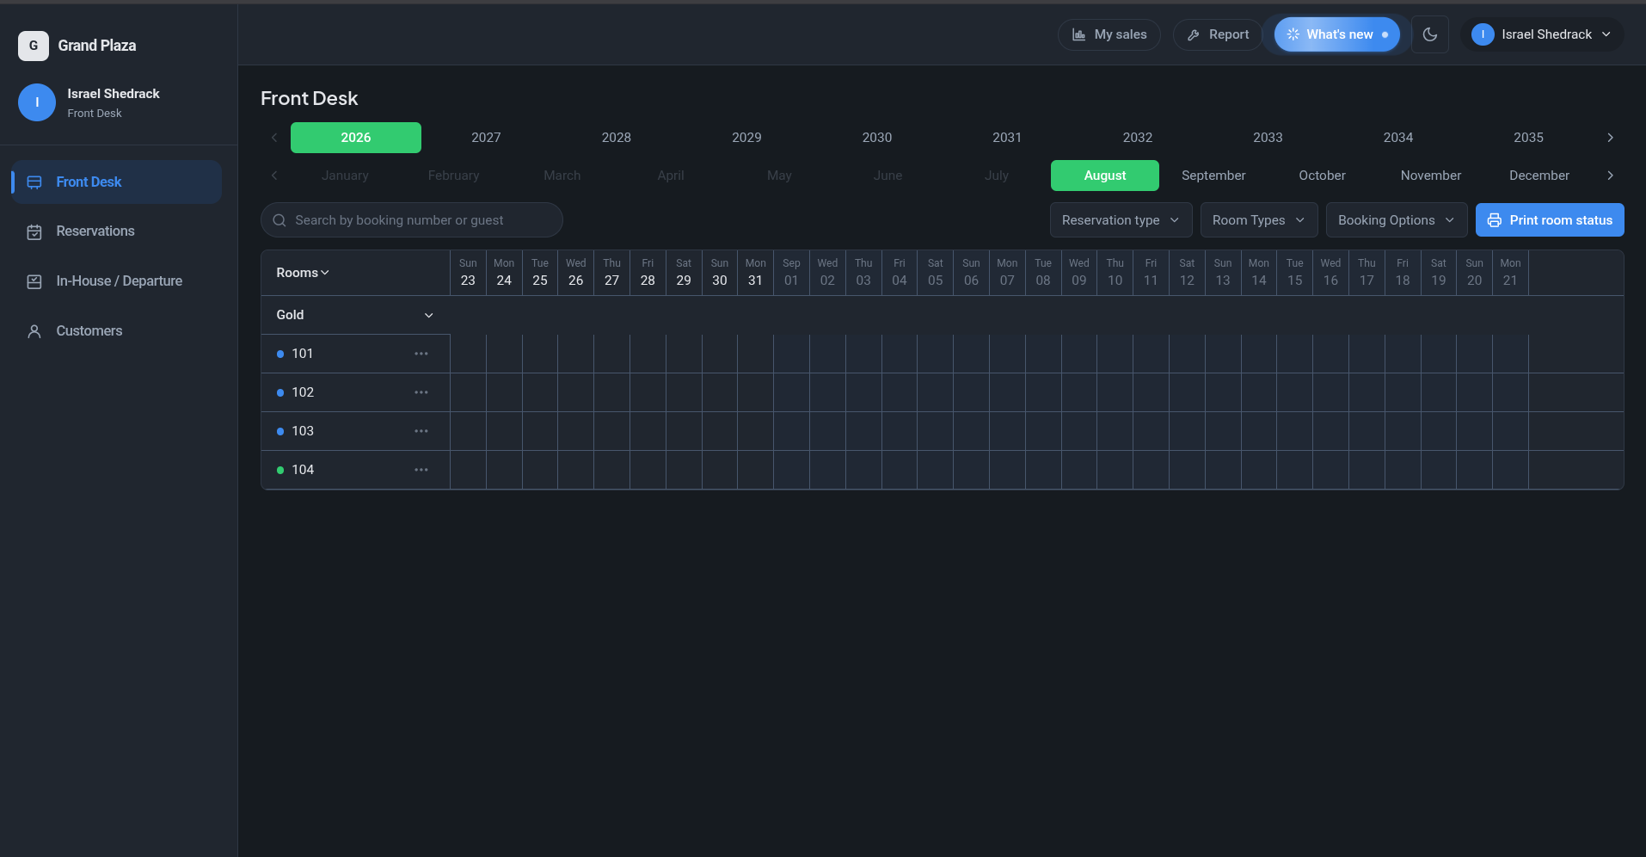Switch to December
The height and width of the screenshot is (857, 1646).
(x=1539, y=176)
